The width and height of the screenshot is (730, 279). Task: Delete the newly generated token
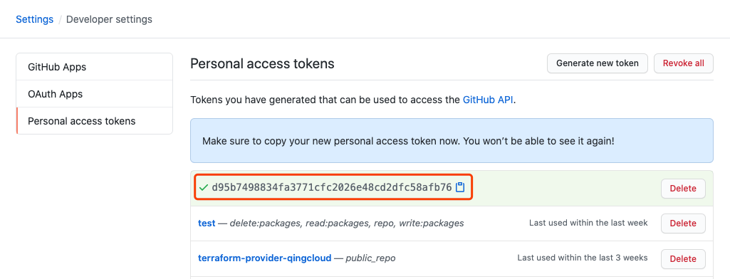[x=683, y=189]
